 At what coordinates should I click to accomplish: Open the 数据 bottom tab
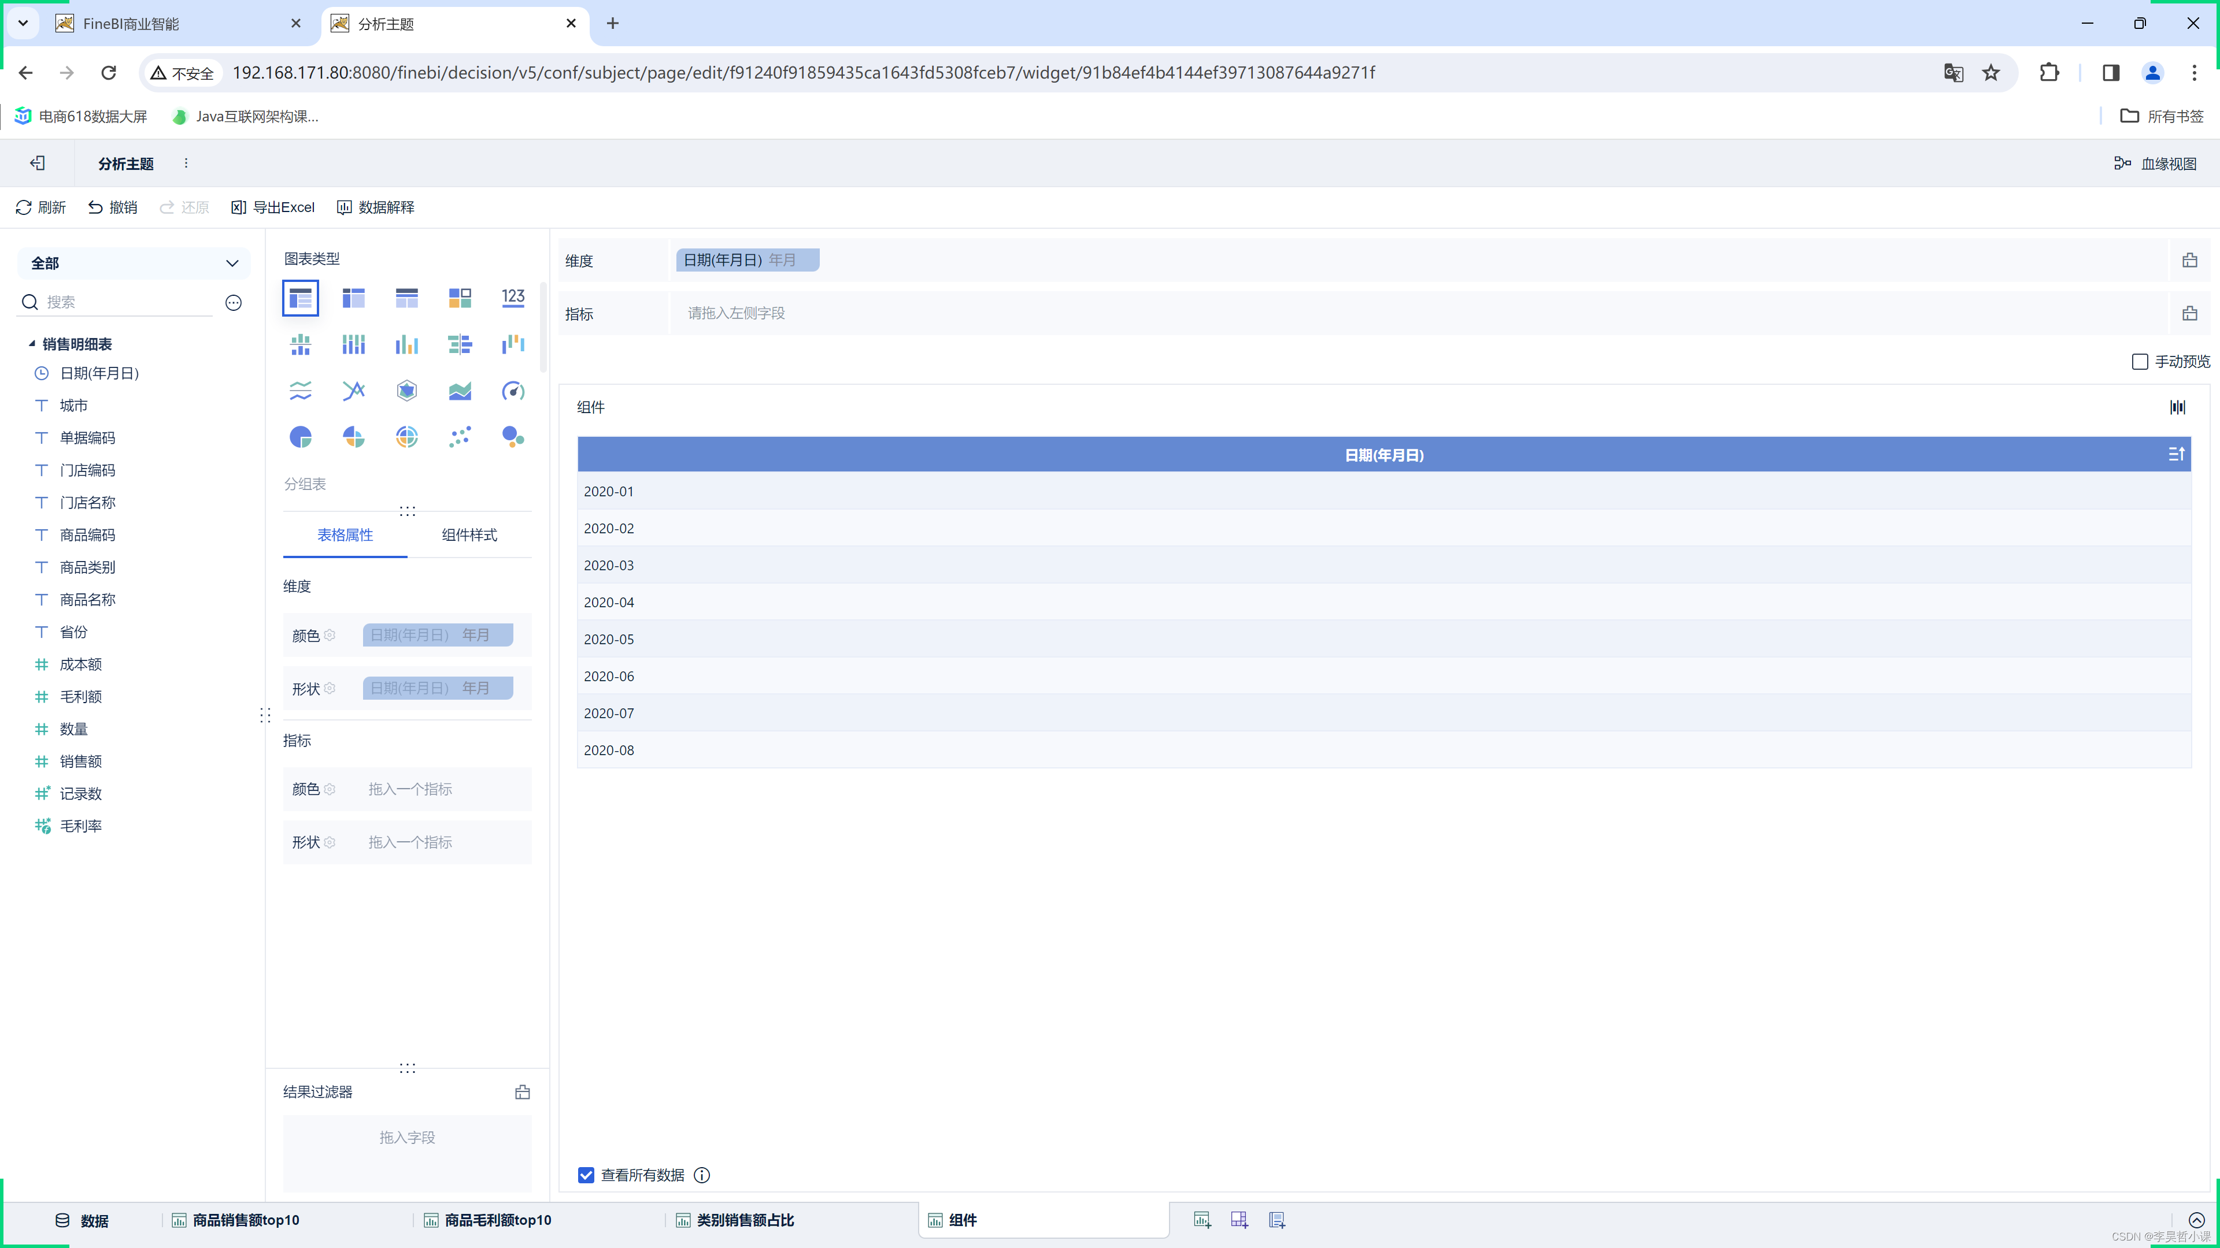[x=82, y=1220]
